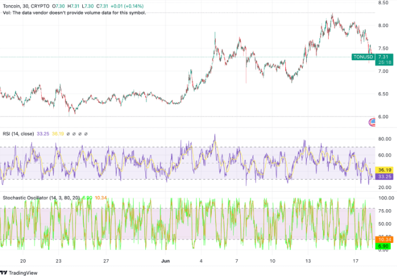Click the 23 date on time axis

(59, 261)
